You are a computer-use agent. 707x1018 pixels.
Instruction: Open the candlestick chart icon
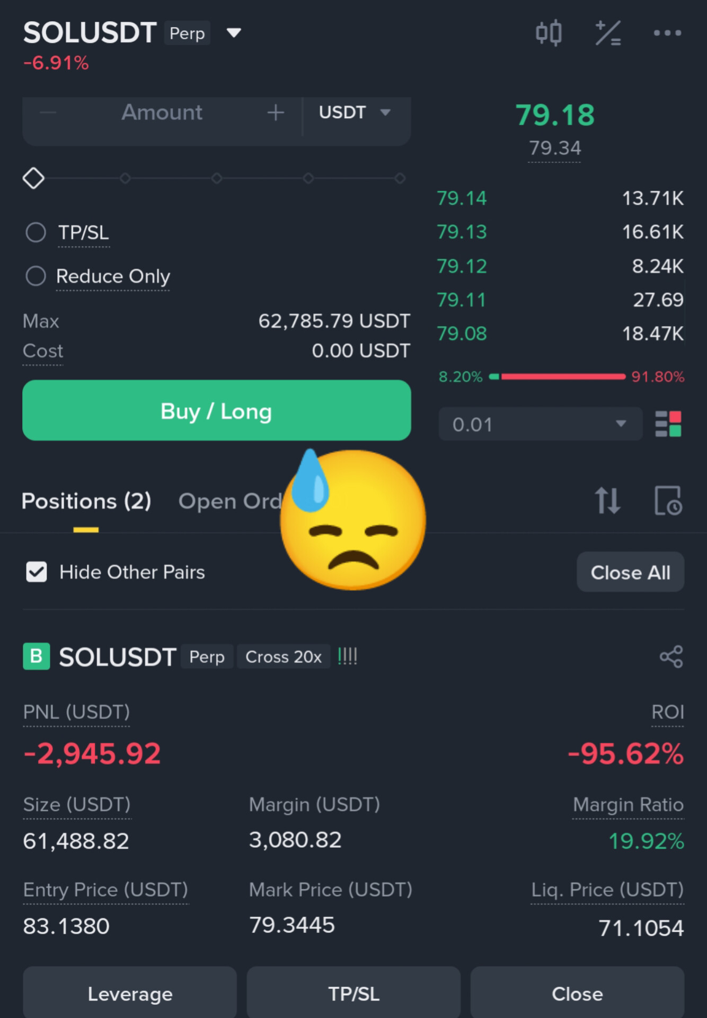tap(548, 33)
